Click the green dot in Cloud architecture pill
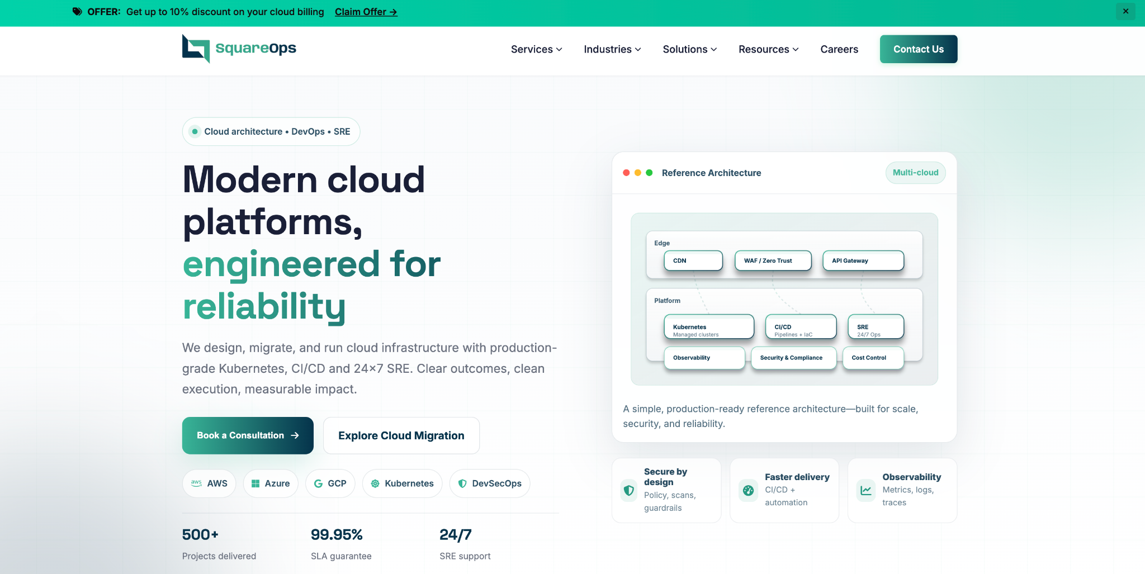The height and width of the screenshot is (574, 1145). tap(195, 131)
